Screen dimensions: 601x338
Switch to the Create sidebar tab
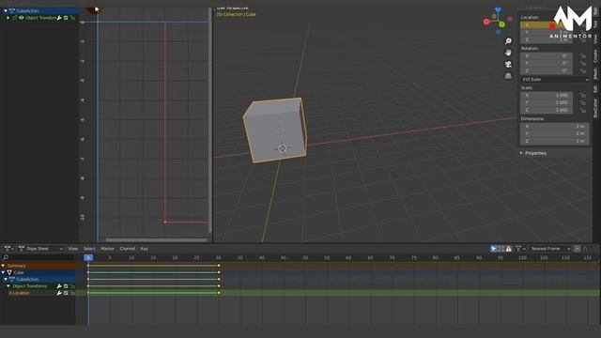595,56
